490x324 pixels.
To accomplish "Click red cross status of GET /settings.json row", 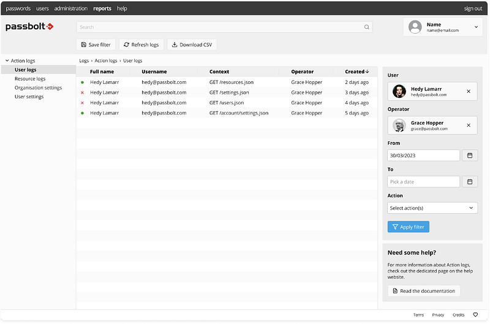I will pyautogui.click(x=82, y=93).
